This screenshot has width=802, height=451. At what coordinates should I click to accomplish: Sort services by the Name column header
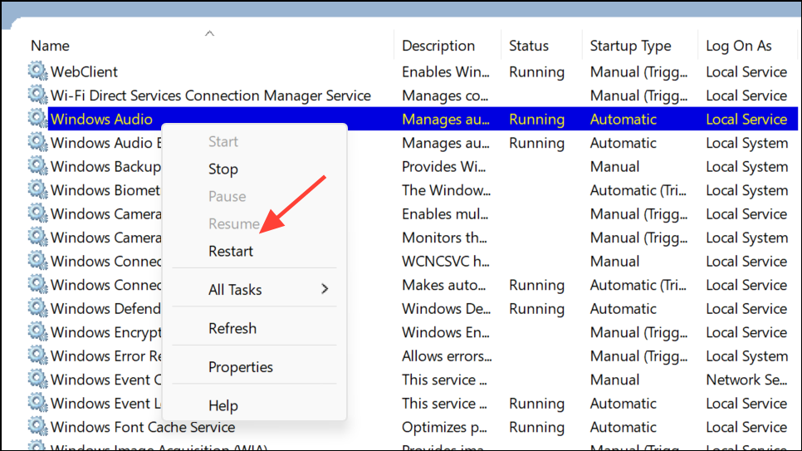(51, 46)
